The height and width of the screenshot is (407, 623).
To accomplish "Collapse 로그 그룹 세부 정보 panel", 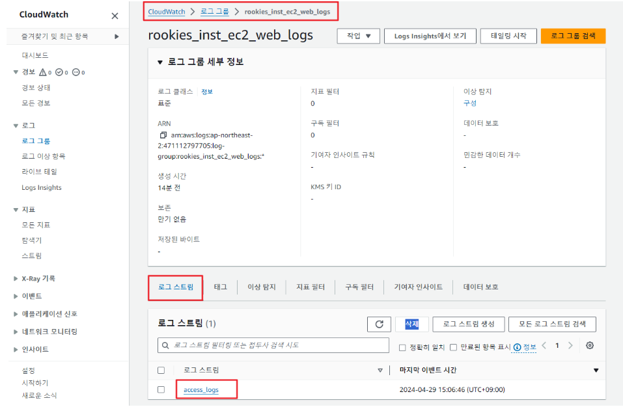I will (160, 62).
